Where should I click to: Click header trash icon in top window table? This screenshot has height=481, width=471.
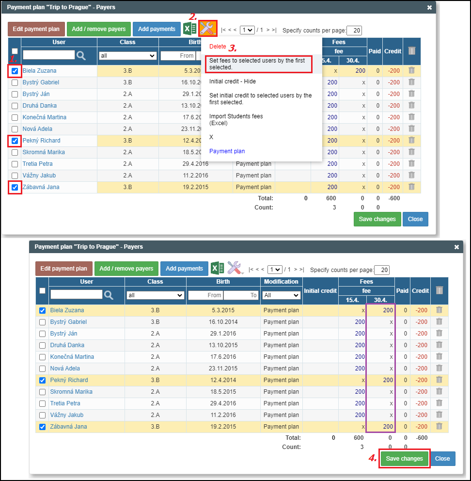pyautogui.click(x=412, y=51)
